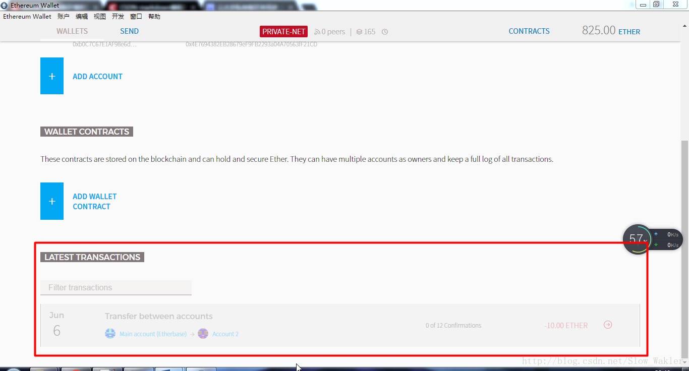Click the clock icon in the header
The width and height of the screenshot is (689, 371).
click(385, 32)
